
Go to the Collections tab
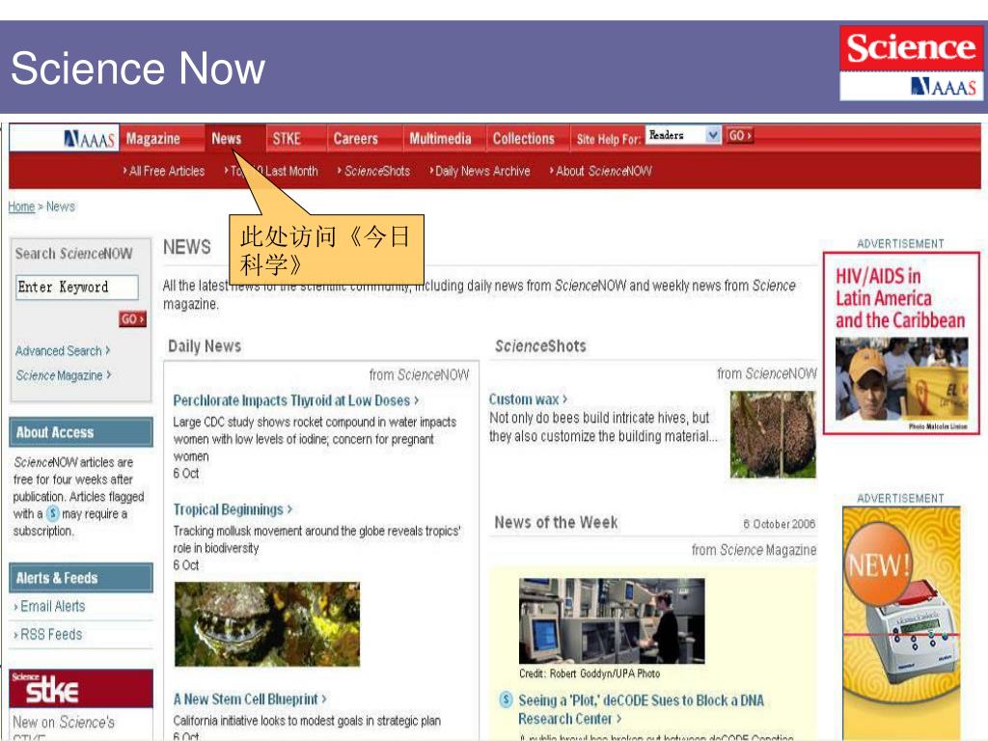coord(523,139)
